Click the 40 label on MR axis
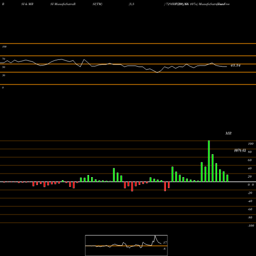Viewport: 256px width, 256px height. click(x=250, y=168)
